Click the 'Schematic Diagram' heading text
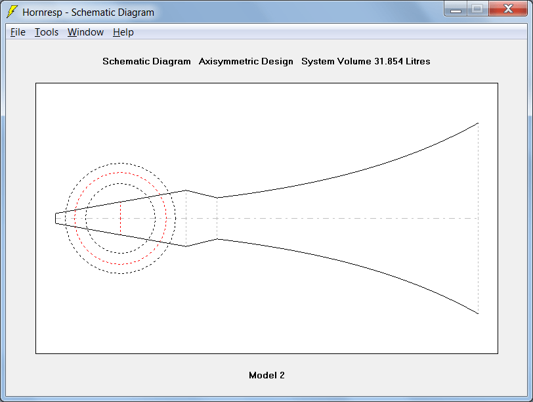The width and height of the screenshot is (533, 402). [146, 61]
